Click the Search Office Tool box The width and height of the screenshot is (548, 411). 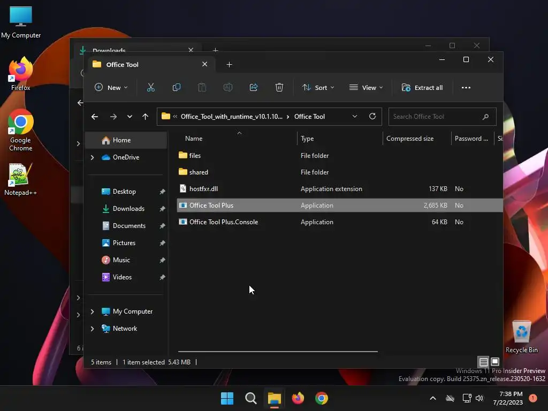442,117
